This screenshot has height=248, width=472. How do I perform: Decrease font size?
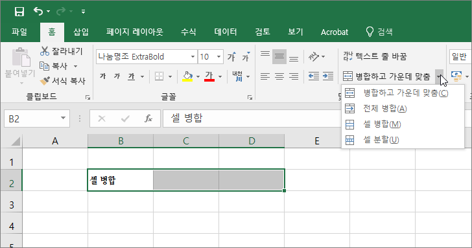pyautogui.click(x=246, y=56)
